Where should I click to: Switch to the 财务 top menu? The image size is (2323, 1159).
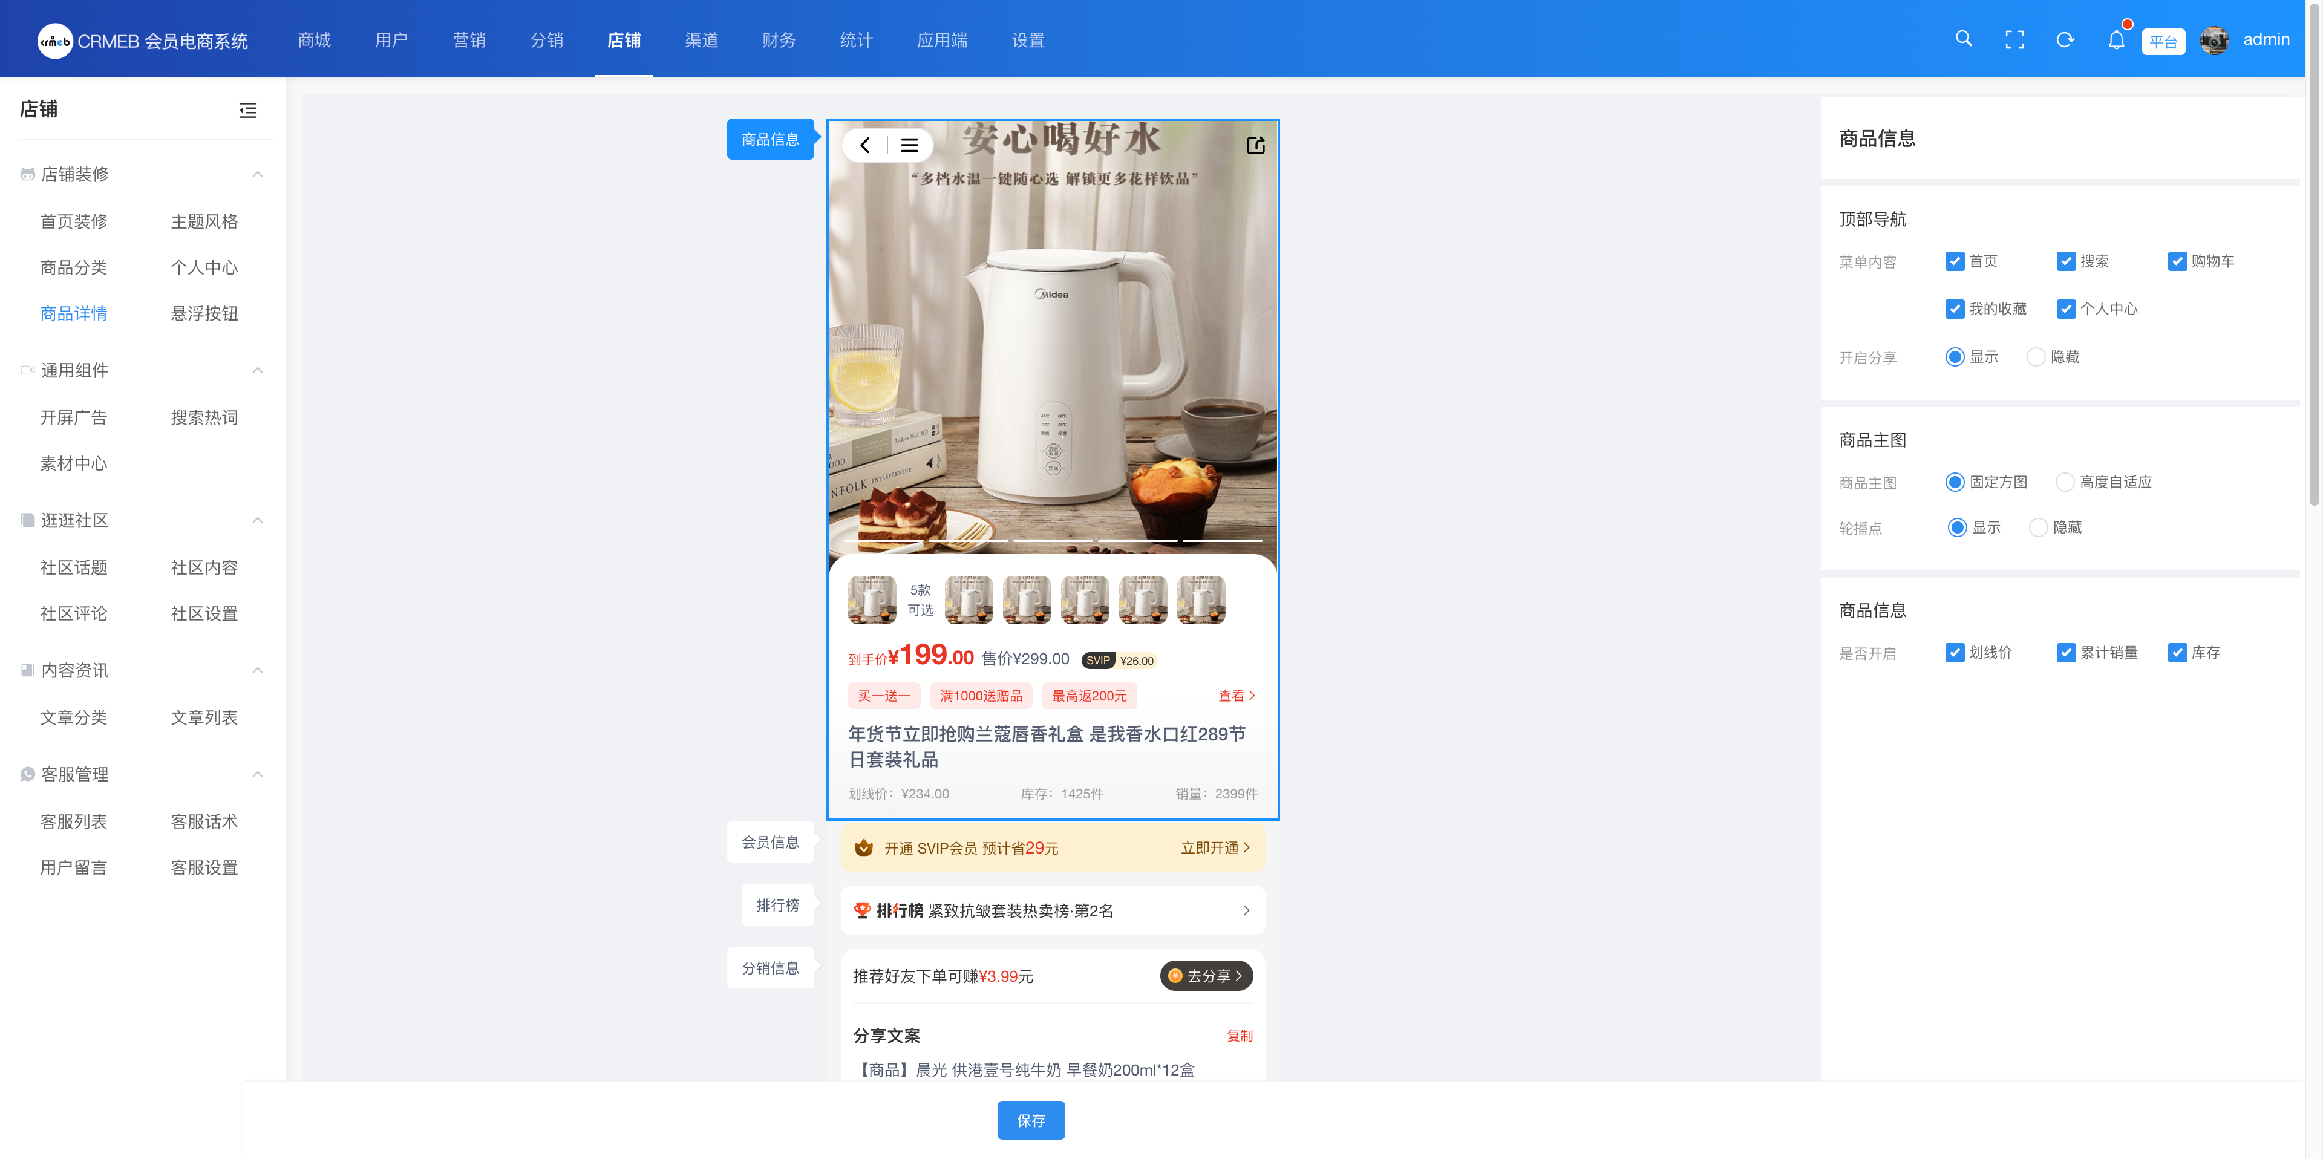778,40
